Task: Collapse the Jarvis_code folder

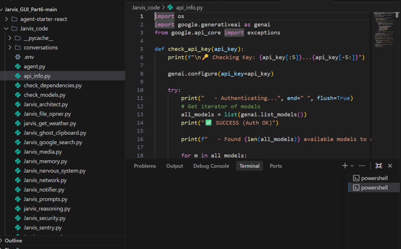Action: click(6, 29)
